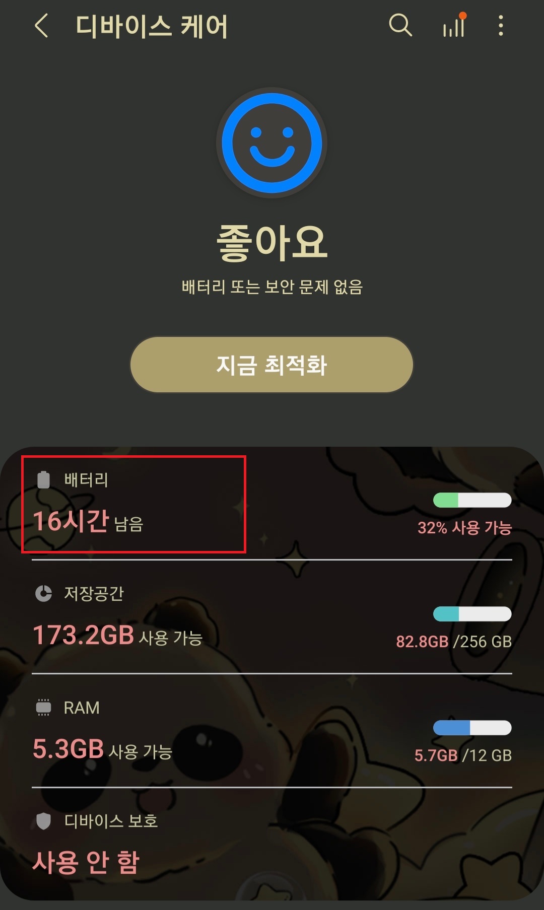Tap the 지금 최적화 button
544x910 pixels.
click(x=272, y=365)
